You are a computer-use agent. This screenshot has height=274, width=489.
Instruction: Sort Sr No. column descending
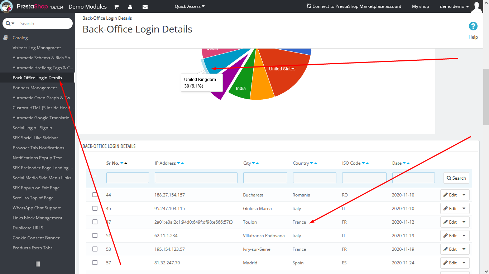pyautogui.click(x=122, y=163)
